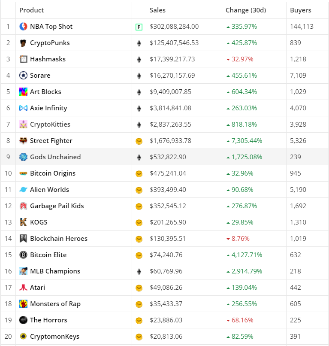This screenshot has height=346, width=329.
Task: Click the NBA Top Shot logo icon
Action: (23, 27)
